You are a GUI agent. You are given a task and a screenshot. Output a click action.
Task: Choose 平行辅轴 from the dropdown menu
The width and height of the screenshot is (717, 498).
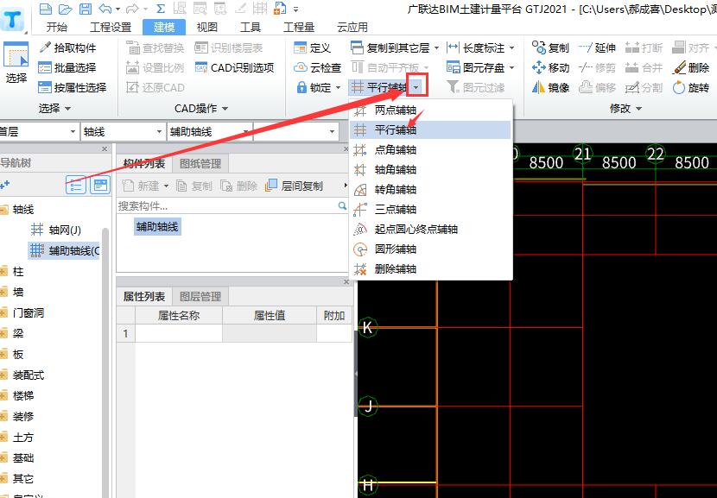coord(430,130)
